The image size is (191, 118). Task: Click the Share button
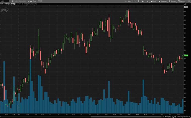coord(129,1)
